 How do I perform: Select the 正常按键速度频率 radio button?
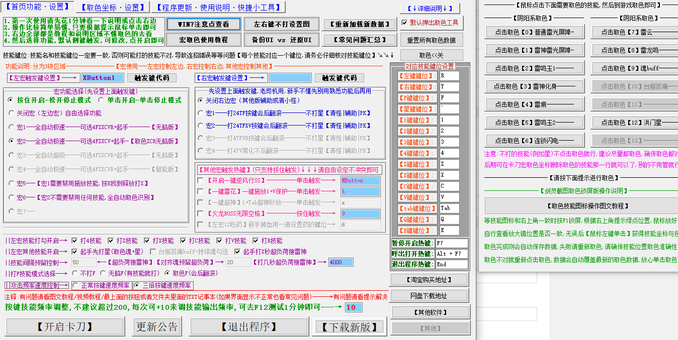pos(75,285)
